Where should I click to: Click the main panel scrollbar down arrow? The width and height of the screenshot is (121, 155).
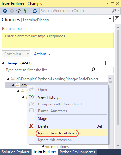tap(118, 146)
